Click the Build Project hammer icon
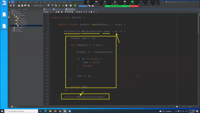This screenshot has width=200, height=113. pos(52,6)
